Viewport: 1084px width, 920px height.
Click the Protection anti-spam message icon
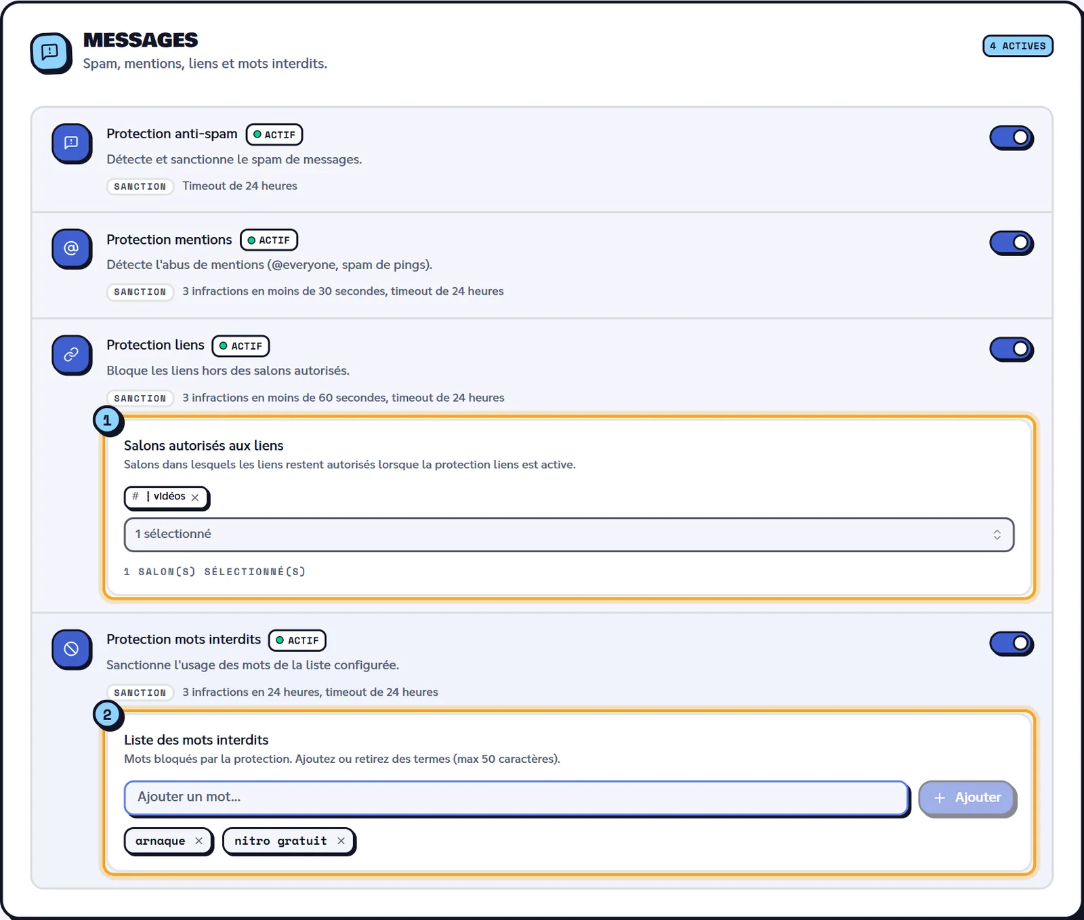71,143
